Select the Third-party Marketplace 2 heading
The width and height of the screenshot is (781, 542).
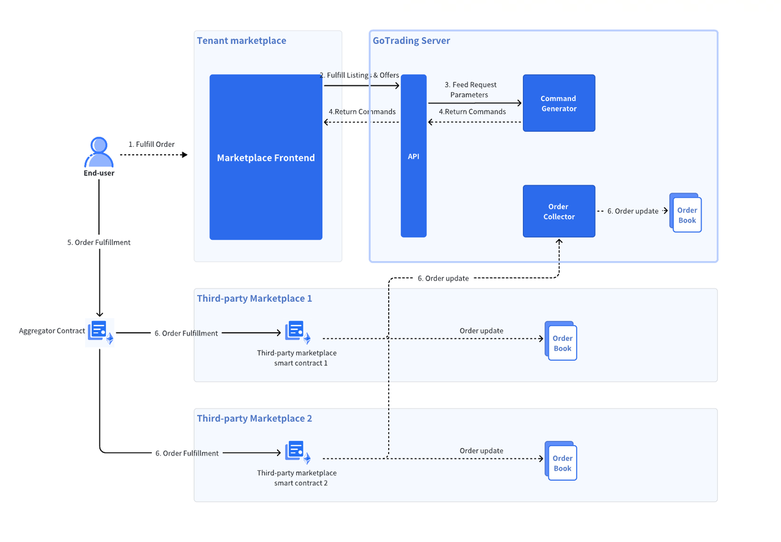coord(254,418)
